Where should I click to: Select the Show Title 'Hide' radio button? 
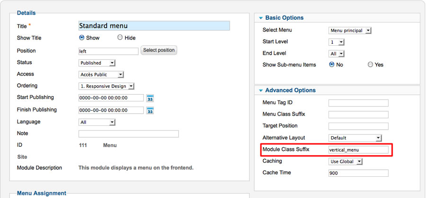click(x=120, y=38)
